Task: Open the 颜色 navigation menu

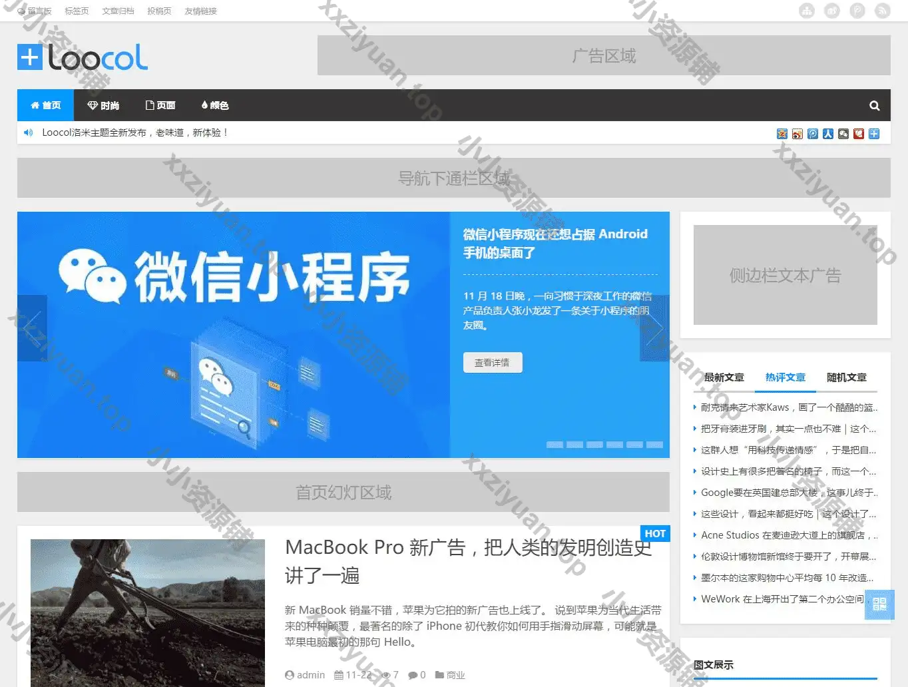Action: click(214, 105)
